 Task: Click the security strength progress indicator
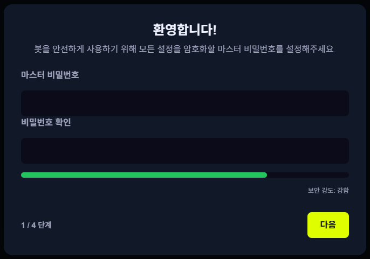(184, 175)
